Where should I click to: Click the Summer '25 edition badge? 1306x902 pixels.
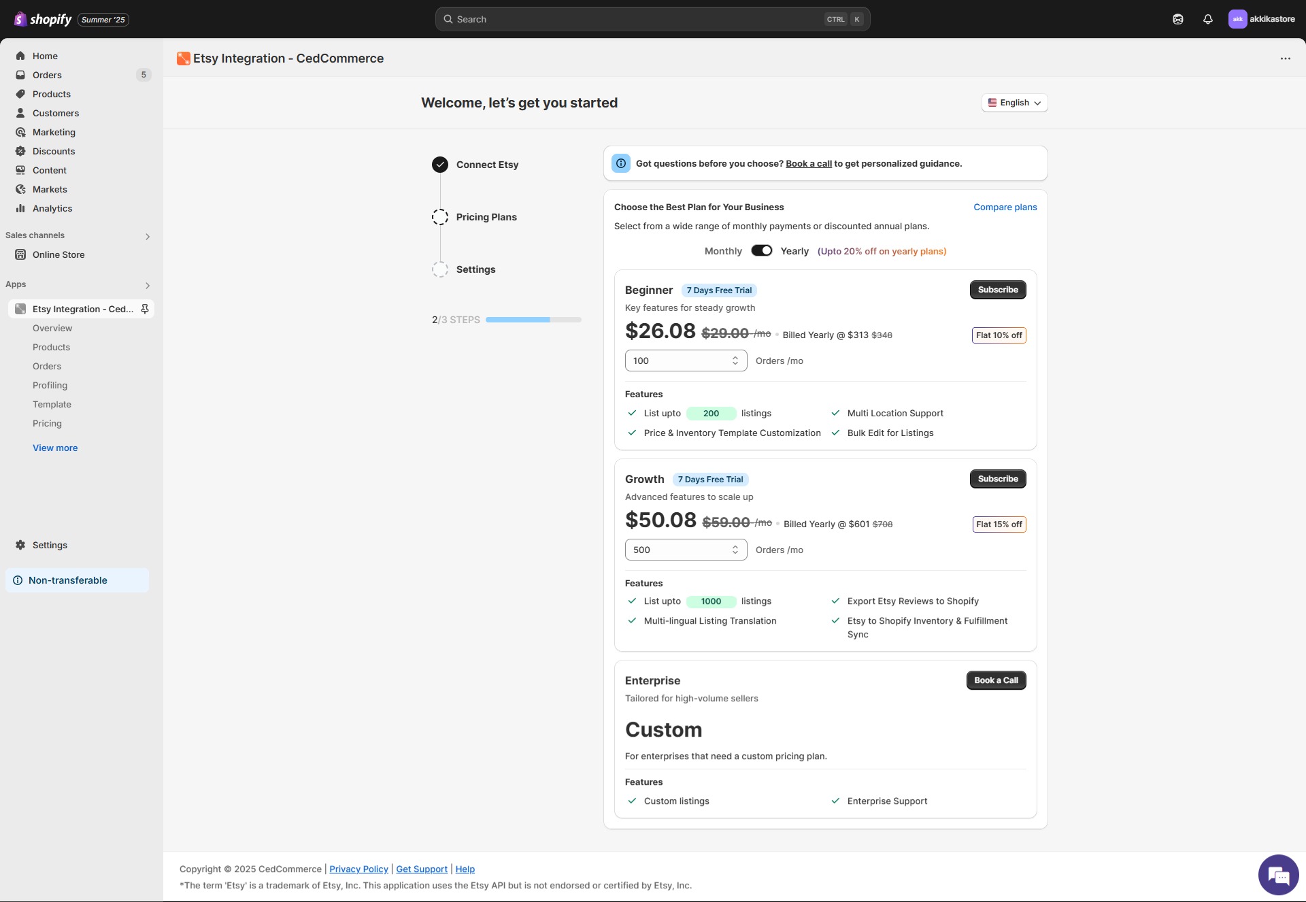coord(103,20)
